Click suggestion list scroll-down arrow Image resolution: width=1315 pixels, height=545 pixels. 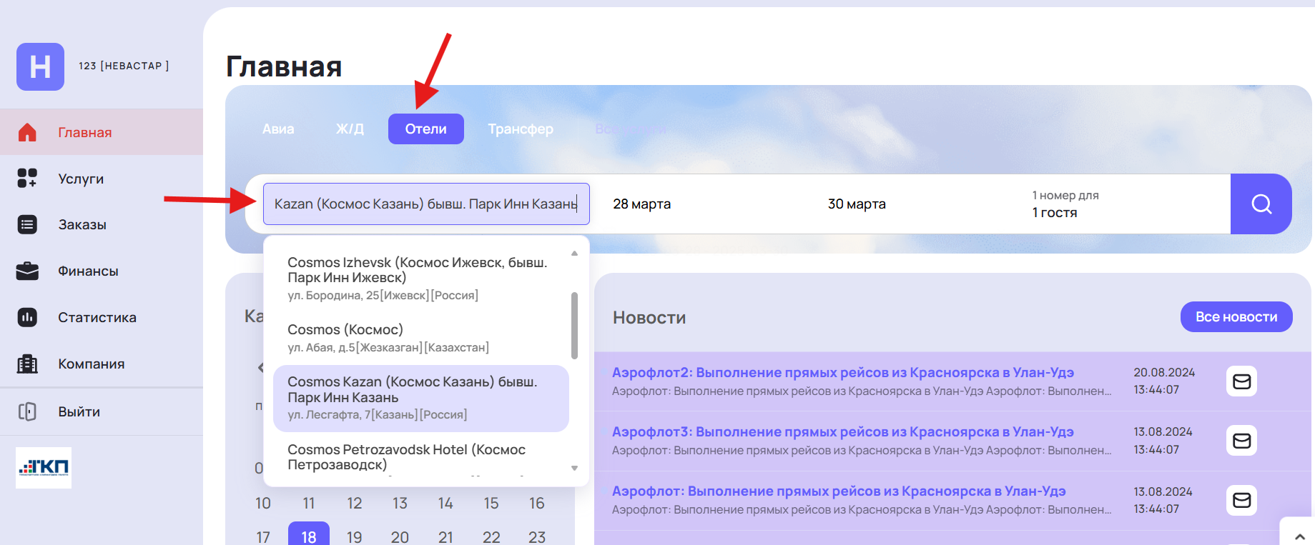[574, 468]
